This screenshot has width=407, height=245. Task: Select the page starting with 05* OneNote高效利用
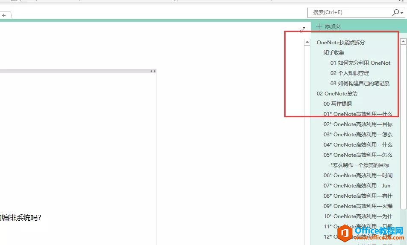click(x=358, y=155)
